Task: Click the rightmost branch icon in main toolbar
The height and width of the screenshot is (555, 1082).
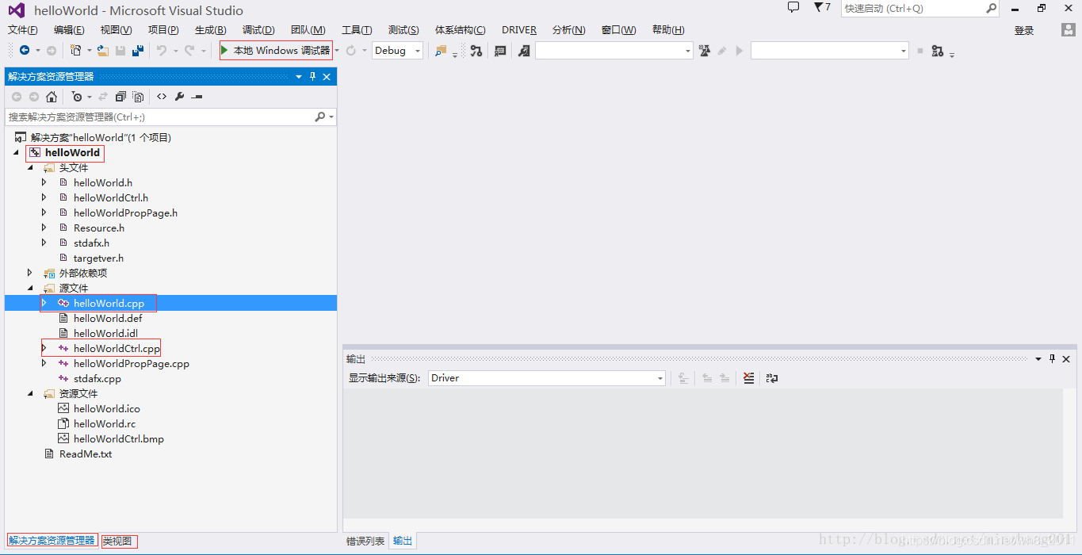Action: click(938, 51)
